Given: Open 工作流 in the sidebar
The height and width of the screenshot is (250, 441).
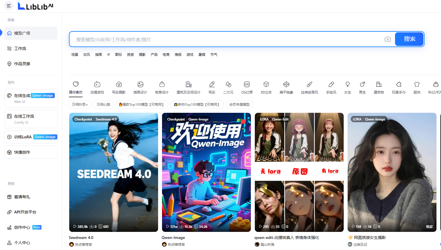Looking at the screenshot, I should click(x=20, y=48).
